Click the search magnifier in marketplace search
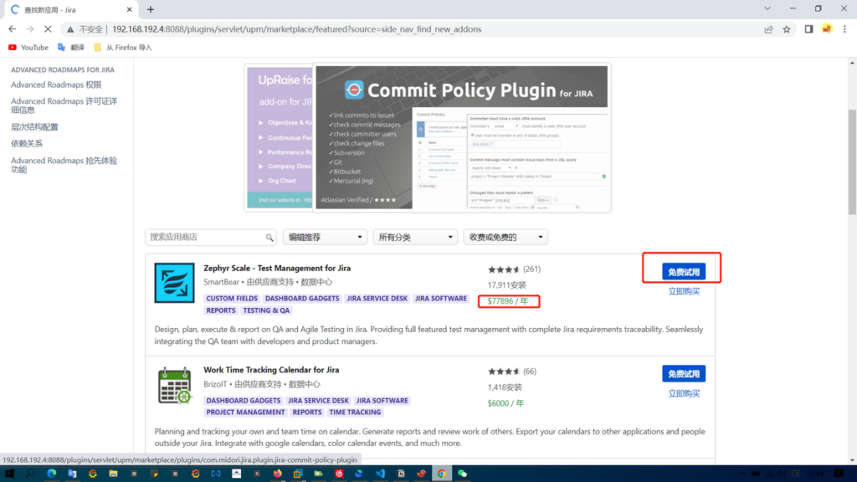 (x=269, y=238)
